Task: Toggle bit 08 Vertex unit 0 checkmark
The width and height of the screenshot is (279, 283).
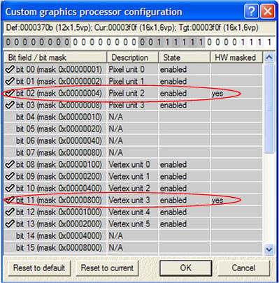Action: coord(10,164)
